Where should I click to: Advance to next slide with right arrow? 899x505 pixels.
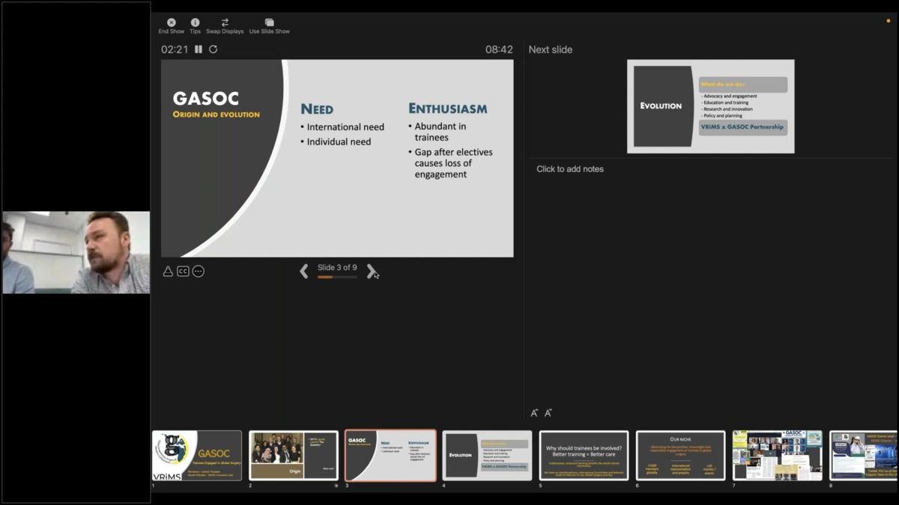pyautogui.click(x=371, y=271)
